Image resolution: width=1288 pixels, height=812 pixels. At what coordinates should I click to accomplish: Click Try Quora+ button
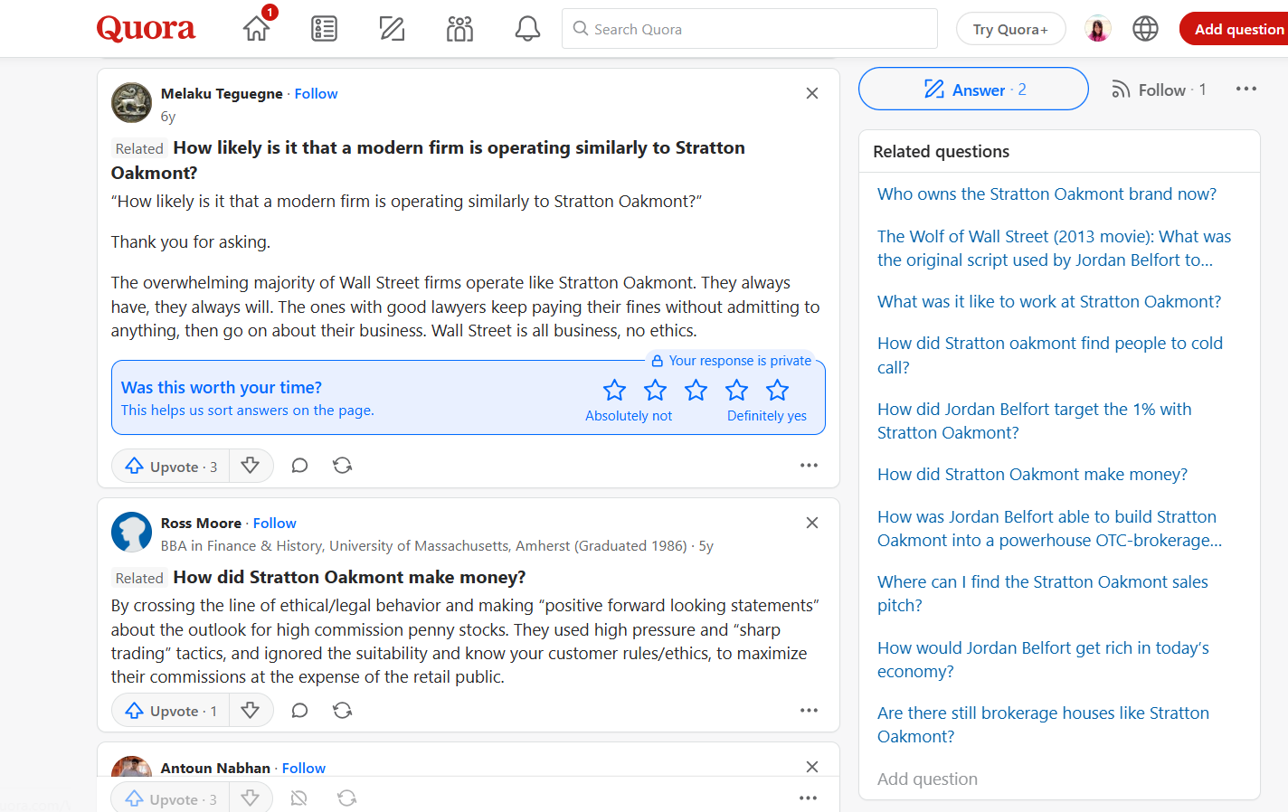(1010, 29)
